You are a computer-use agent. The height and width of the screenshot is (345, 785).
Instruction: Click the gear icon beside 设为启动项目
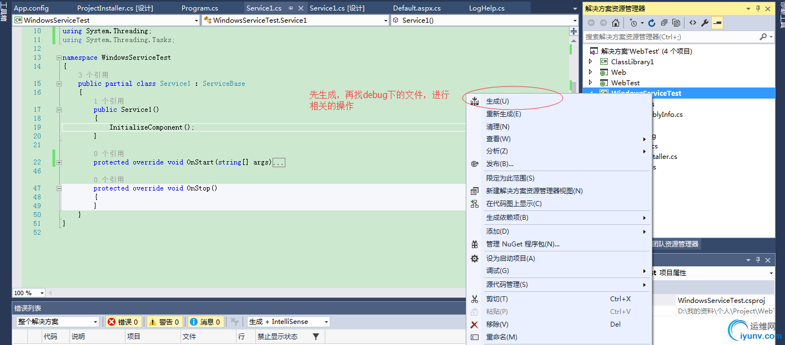475,259
